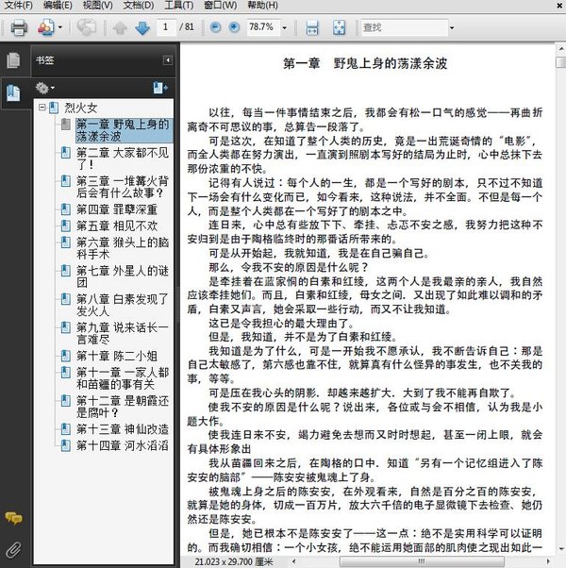Click the new bookmark icon in the bookmarks panel
The width and height of the screenshot is (566, 568).
[160, 88]
